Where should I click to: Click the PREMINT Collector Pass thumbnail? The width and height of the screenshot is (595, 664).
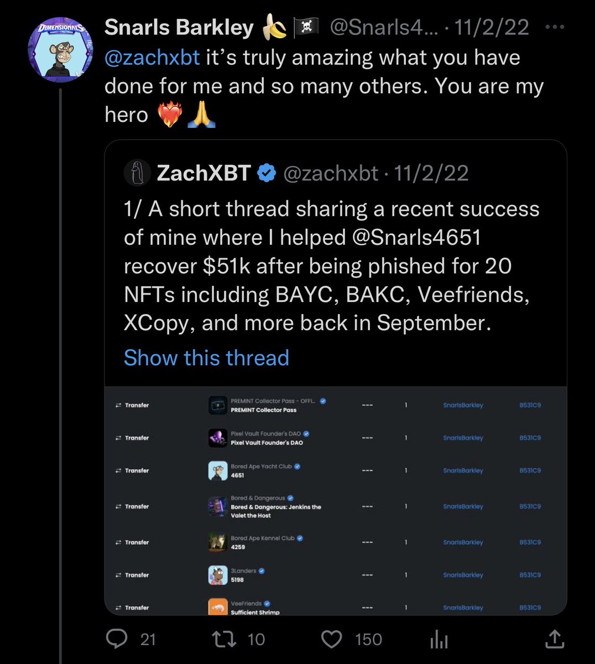click(x=218, y=405)
